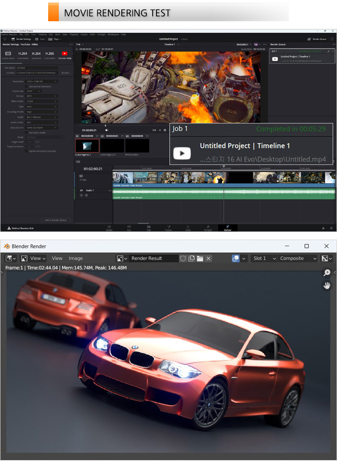Enable Use vertical resolution checkbox
337x462 pixels.
26,86
